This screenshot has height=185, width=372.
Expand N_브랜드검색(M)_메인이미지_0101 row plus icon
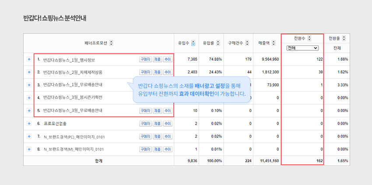[29, 149]
